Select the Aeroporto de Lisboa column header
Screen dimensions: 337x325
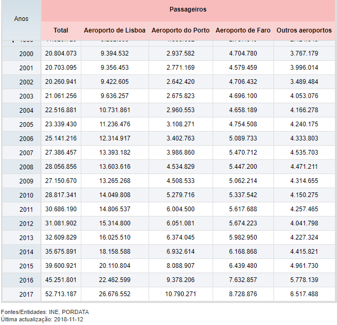pyautogui.click(x=114, y=30)
